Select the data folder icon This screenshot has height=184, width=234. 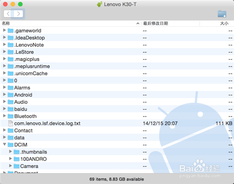click(11, 138)
